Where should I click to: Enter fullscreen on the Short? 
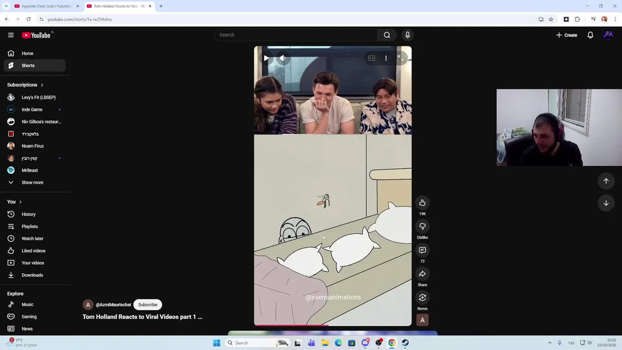tap(400, 58)
